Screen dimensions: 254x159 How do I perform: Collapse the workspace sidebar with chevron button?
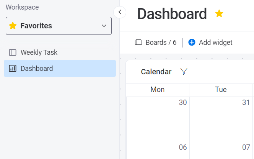point(120,12)
